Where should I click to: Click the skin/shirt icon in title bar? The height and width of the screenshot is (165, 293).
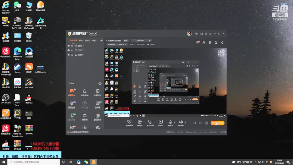(x=206, y=34)
